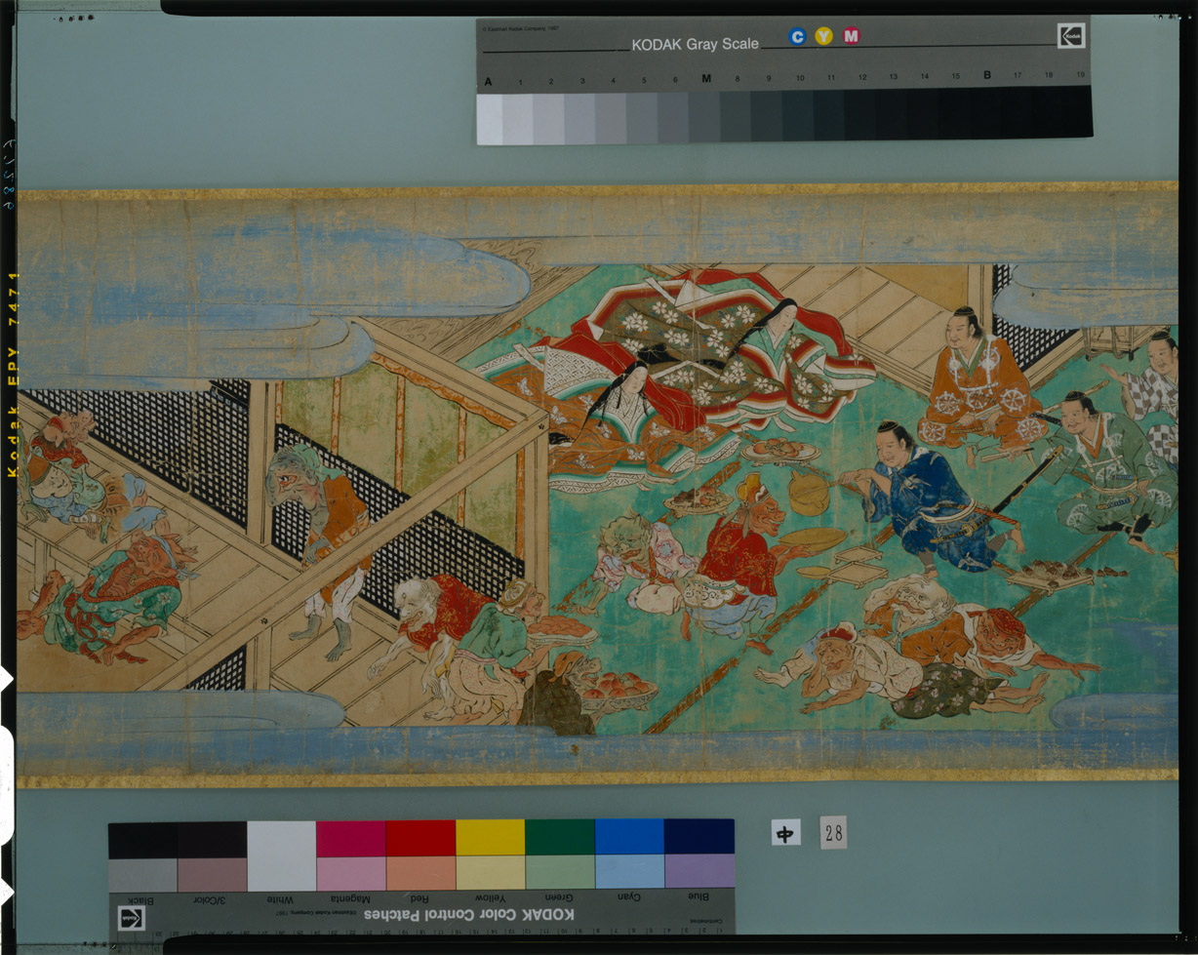Click the darkest gray step under 19
This screenshot has width=1198, height=955.
pos(1078,111)
